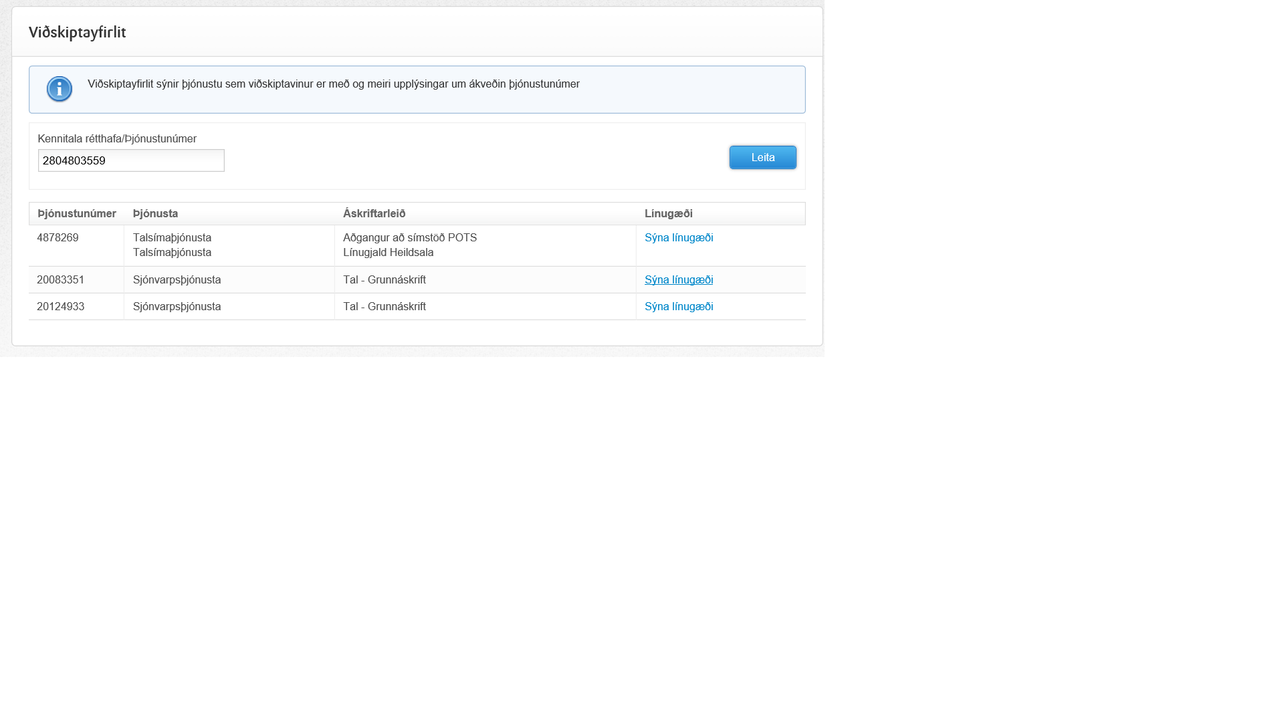Click Línugjald Heildsala subscription text

click(x=388, y=253)
